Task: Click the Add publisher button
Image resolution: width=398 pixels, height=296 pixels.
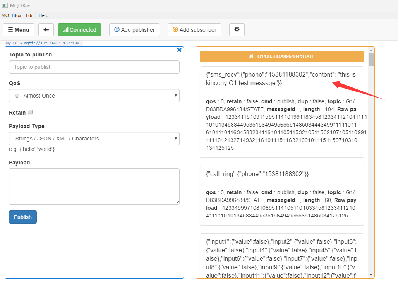Action: tap(134, 30)
